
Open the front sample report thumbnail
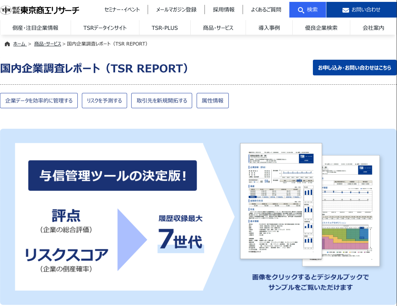click(x=281, y=201)
